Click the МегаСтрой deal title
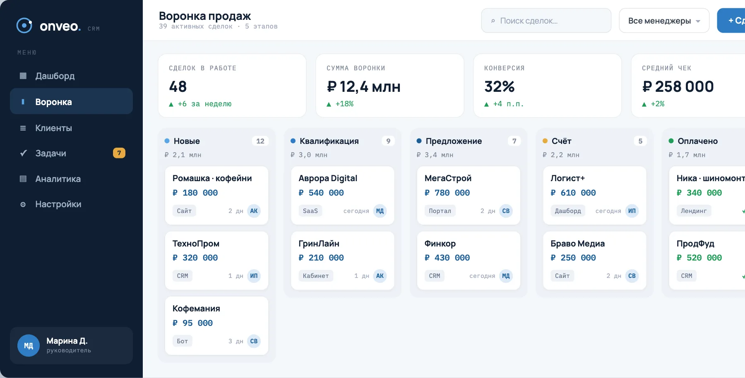This screenshot has height=378, width=745. tap(448, 178)
